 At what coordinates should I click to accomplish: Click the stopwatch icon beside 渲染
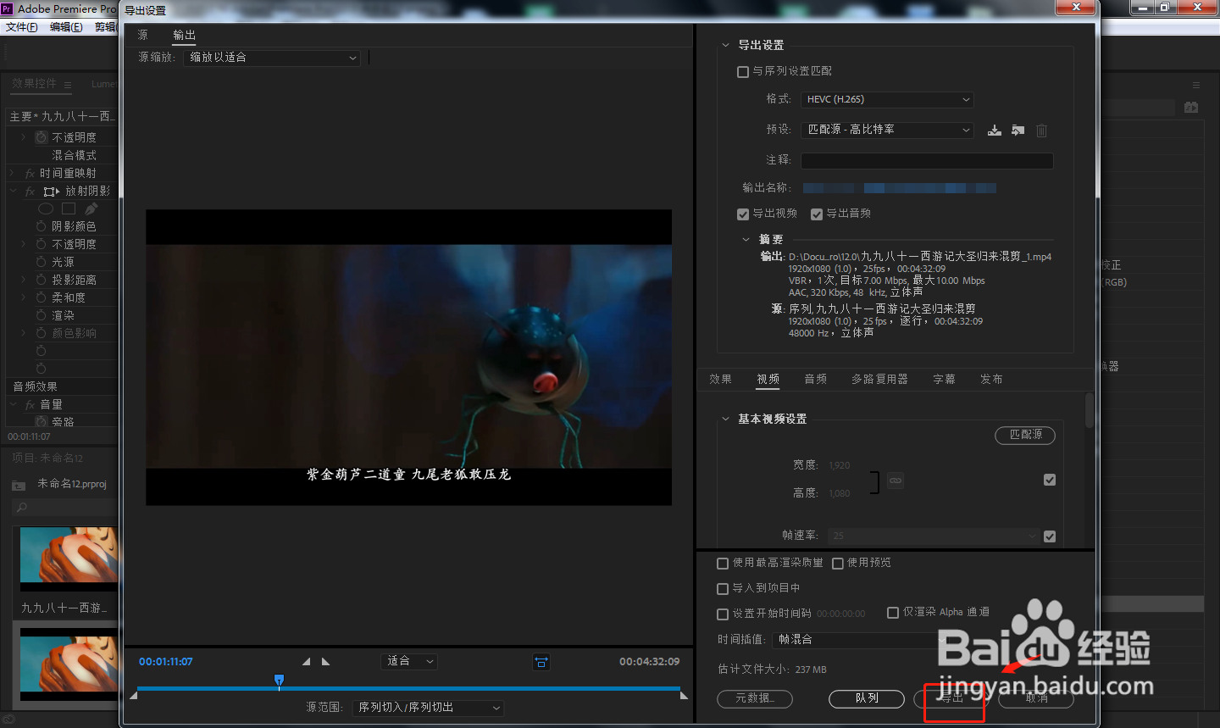tap(41, 315)
